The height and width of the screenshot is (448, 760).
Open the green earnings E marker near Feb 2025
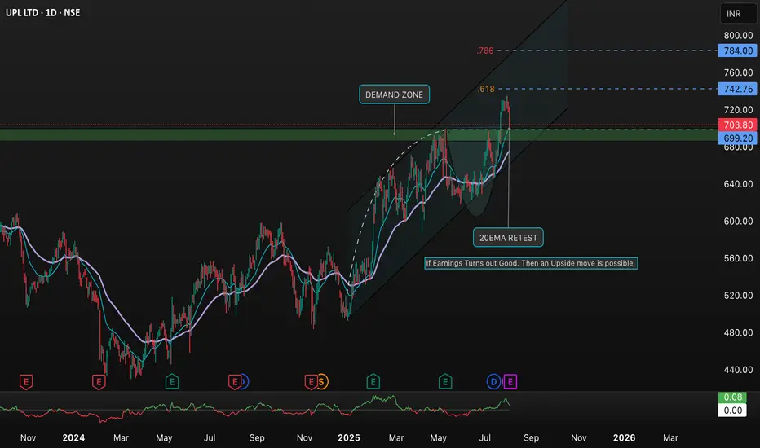coord(373,382)
